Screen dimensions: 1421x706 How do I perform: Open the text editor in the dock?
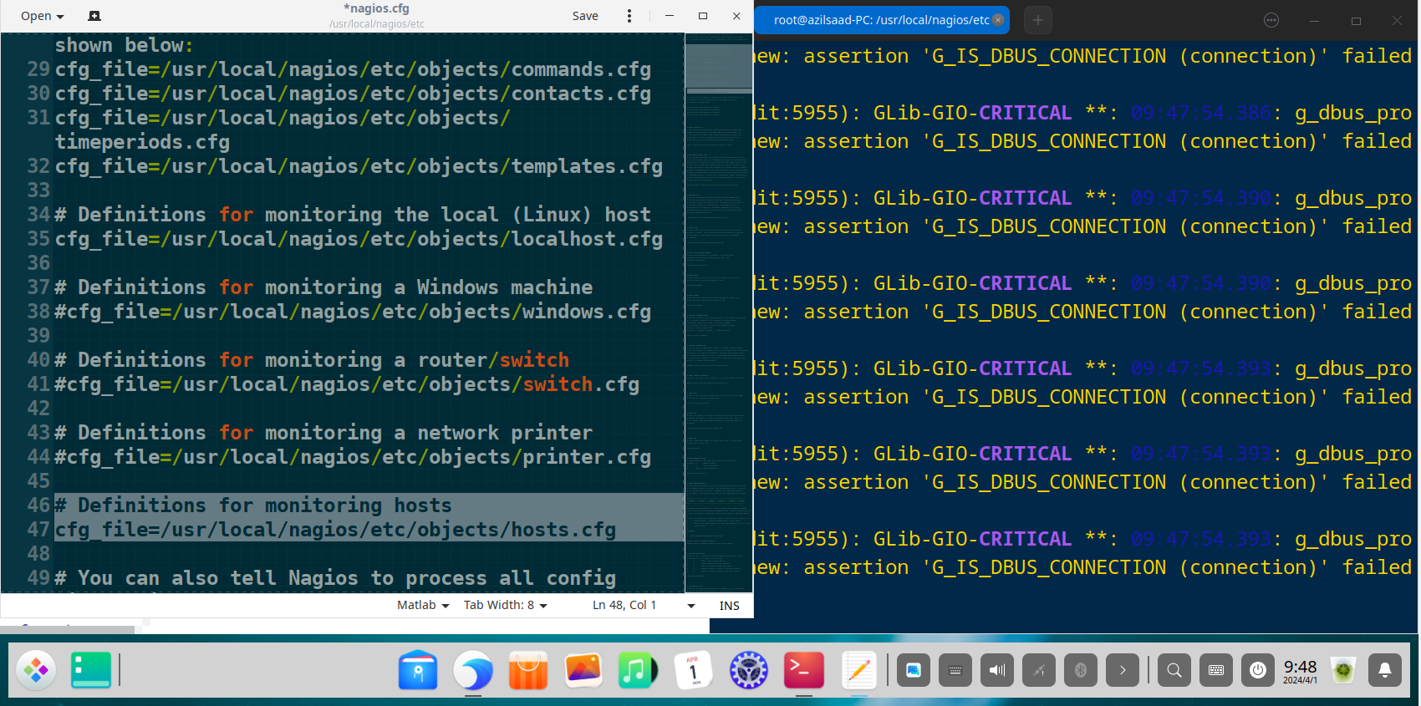pyautogui.click(x=858, y=670)
